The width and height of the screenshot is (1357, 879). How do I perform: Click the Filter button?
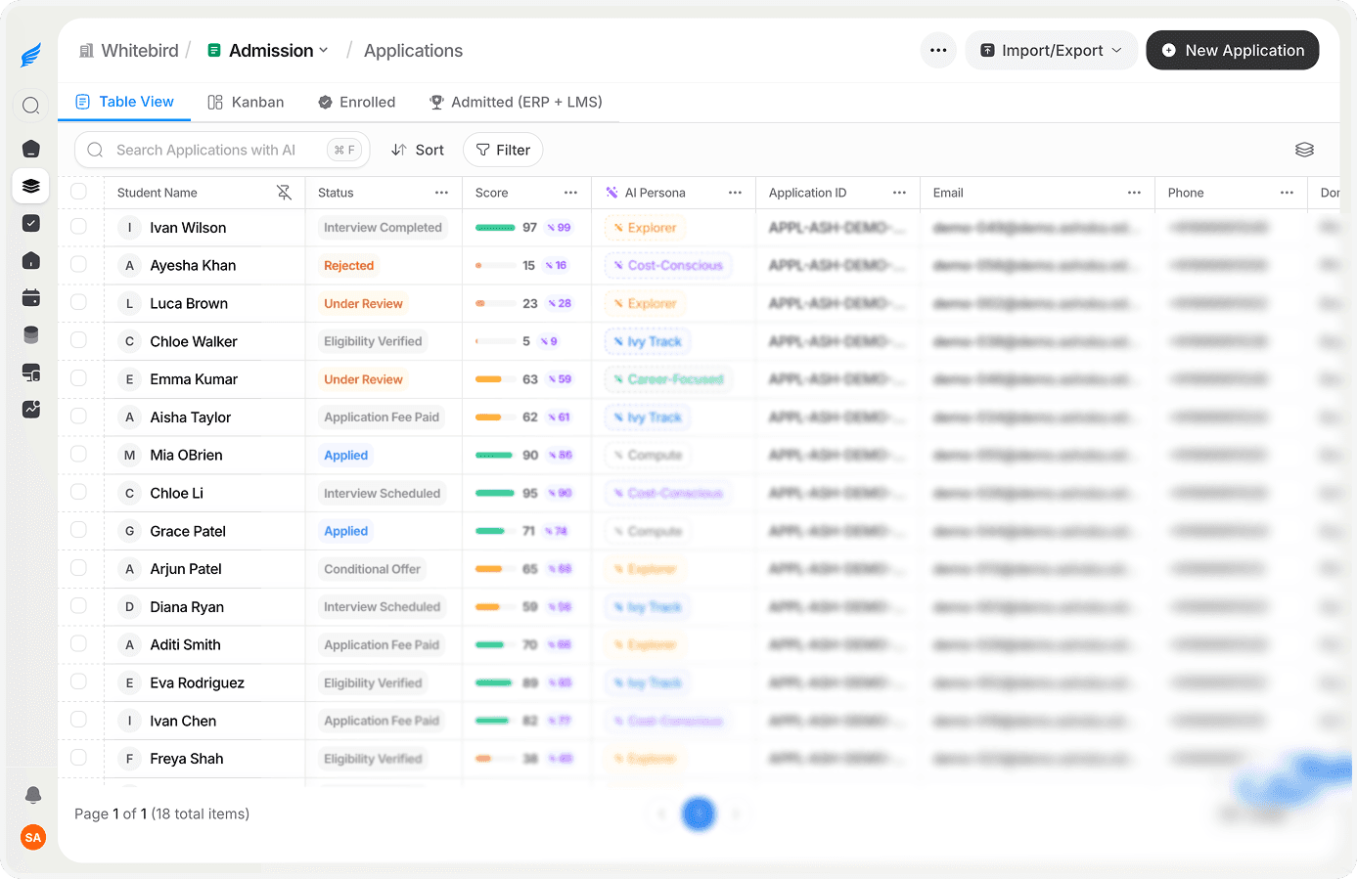point(503,150)
